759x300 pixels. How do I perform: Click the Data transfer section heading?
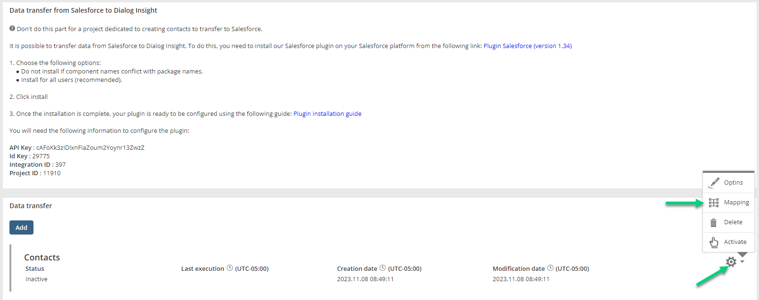tap(31, 206)
